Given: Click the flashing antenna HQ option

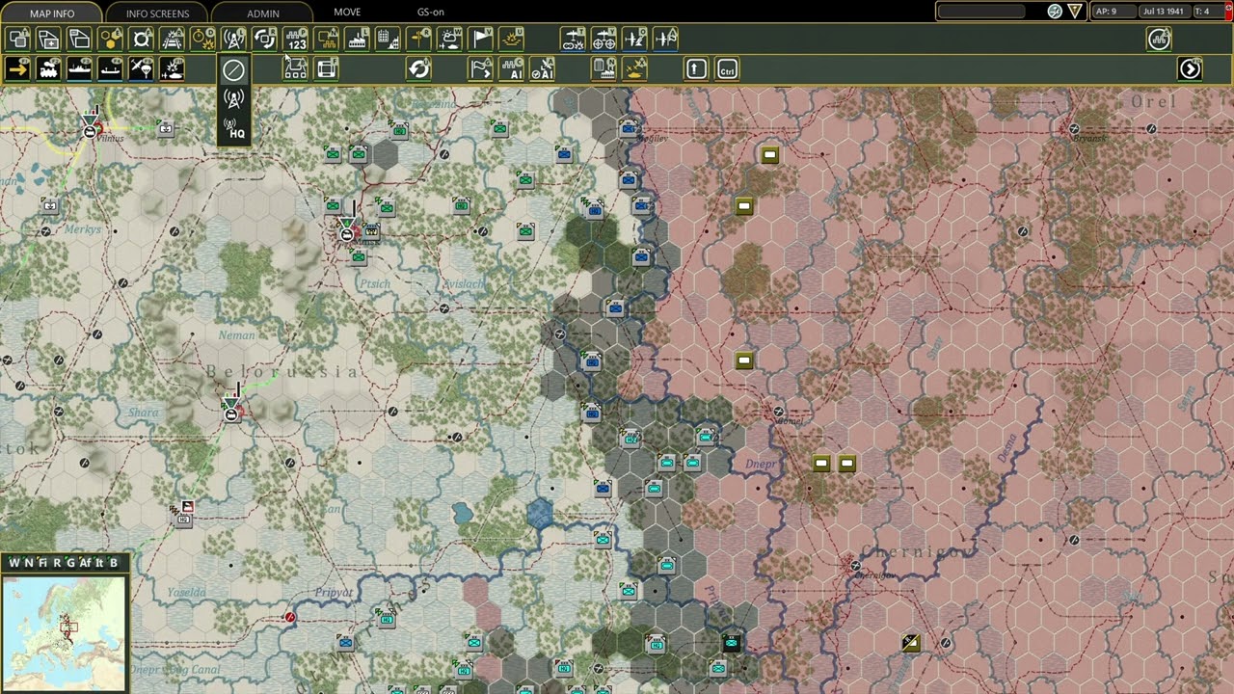Looking at the screenshot, I should [x=233, y=126].
